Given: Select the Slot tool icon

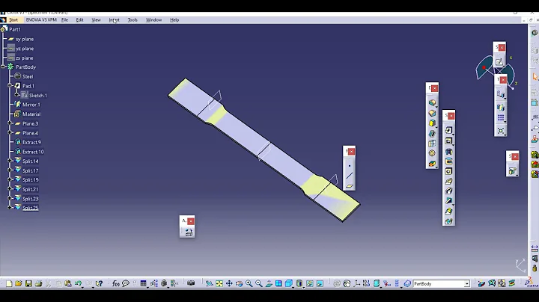Looking at the screenshot, I should (x=448, y=191).
